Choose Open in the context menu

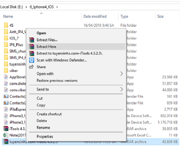[76, 33]
